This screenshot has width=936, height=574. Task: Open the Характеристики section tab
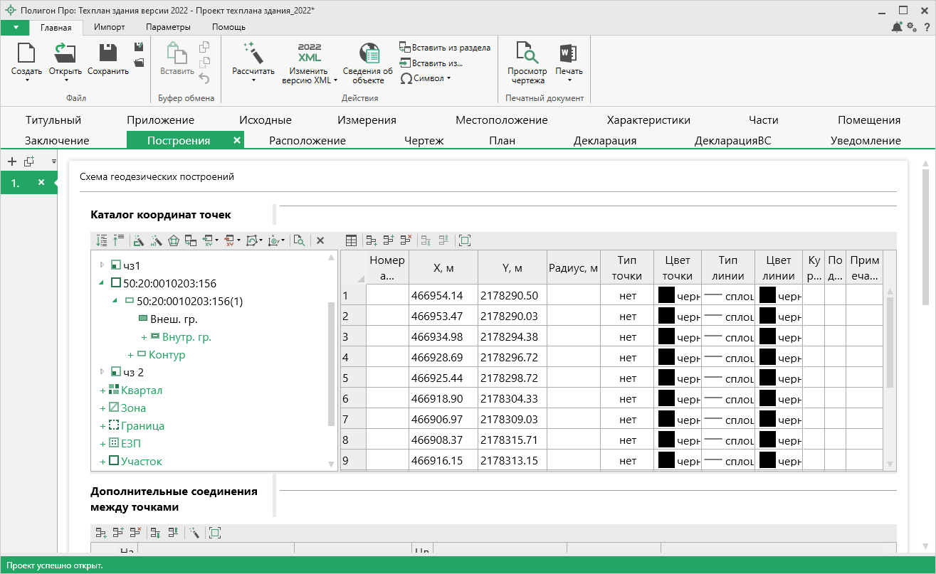click(x=648, y=120)
